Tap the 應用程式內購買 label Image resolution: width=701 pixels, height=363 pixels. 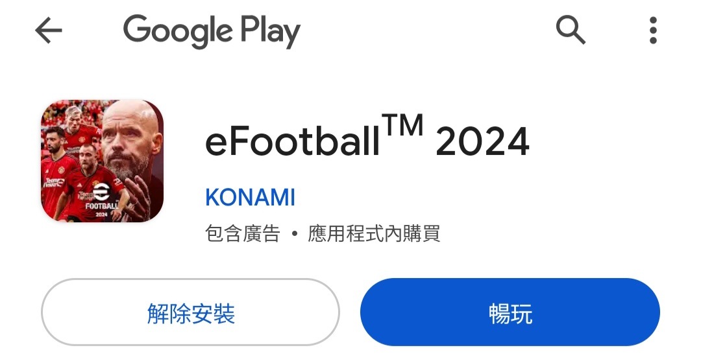pos(374,233)
